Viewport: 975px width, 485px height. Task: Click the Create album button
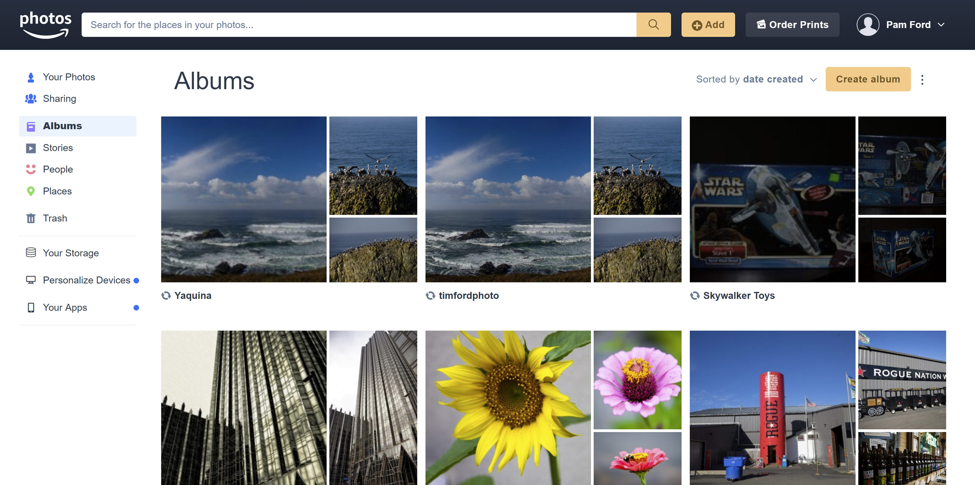coord(868,79)
